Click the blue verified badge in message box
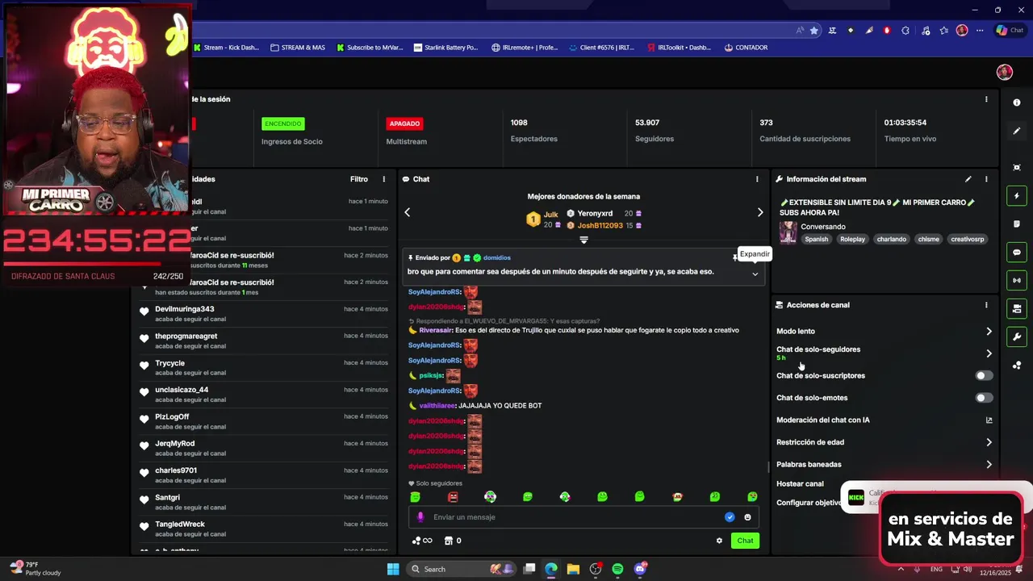This screenshot has width=1033, height=581. (x=730, y=517)
